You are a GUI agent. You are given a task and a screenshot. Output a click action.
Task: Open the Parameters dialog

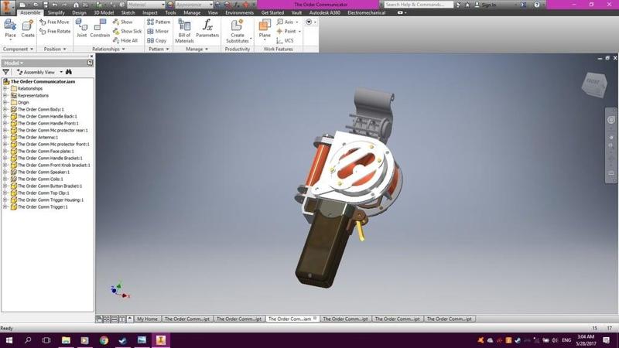click(x=207, y=29)
